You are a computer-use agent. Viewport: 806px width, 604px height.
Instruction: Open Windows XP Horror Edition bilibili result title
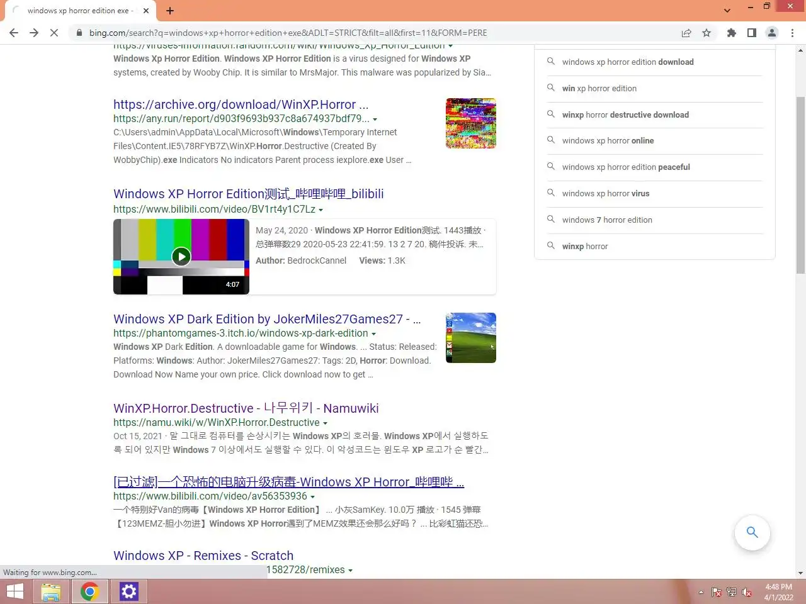point(248,194)
